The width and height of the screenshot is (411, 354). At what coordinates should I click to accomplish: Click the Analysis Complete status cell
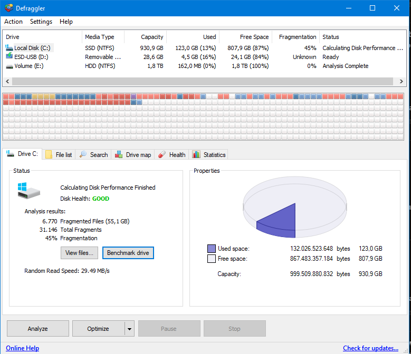click(x=346, y=66)
